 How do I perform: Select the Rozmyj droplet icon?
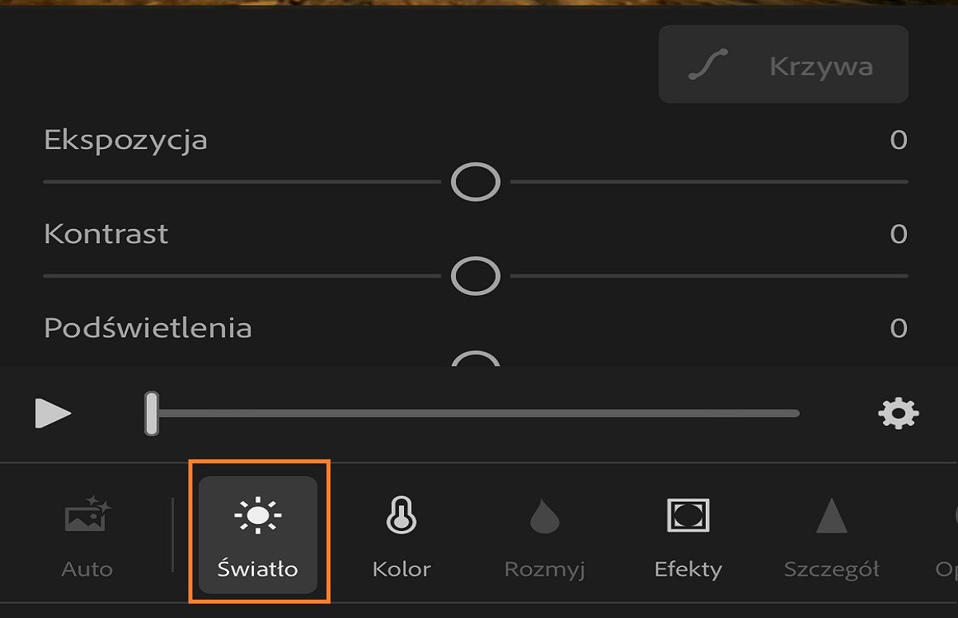coord(544,518)
